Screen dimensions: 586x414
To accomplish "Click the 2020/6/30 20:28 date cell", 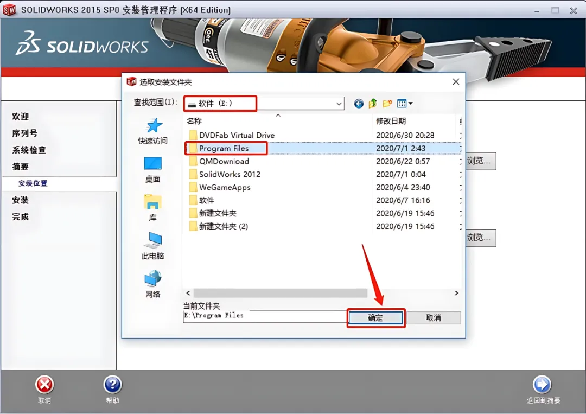I will (x=405, y=135).
